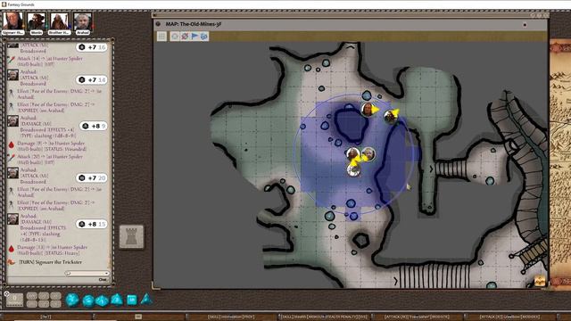Click the +8 15 damage roll result
This screenshot has width=571, height=321.
coord(92,224)
